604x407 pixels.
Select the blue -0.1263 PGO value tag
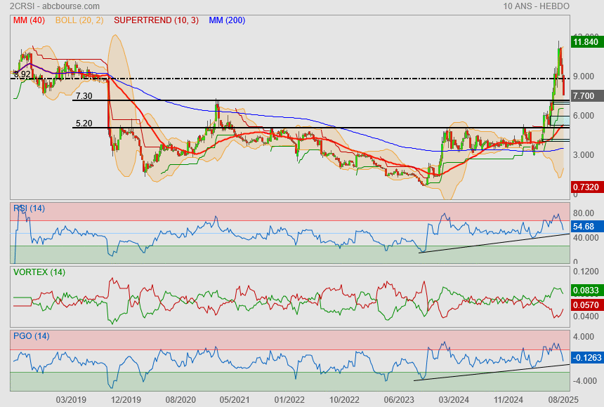point(586,358)
